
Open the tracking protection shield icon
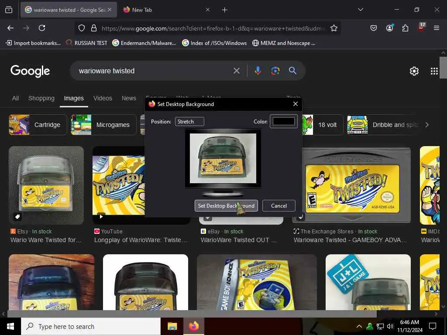pos(82,28)
